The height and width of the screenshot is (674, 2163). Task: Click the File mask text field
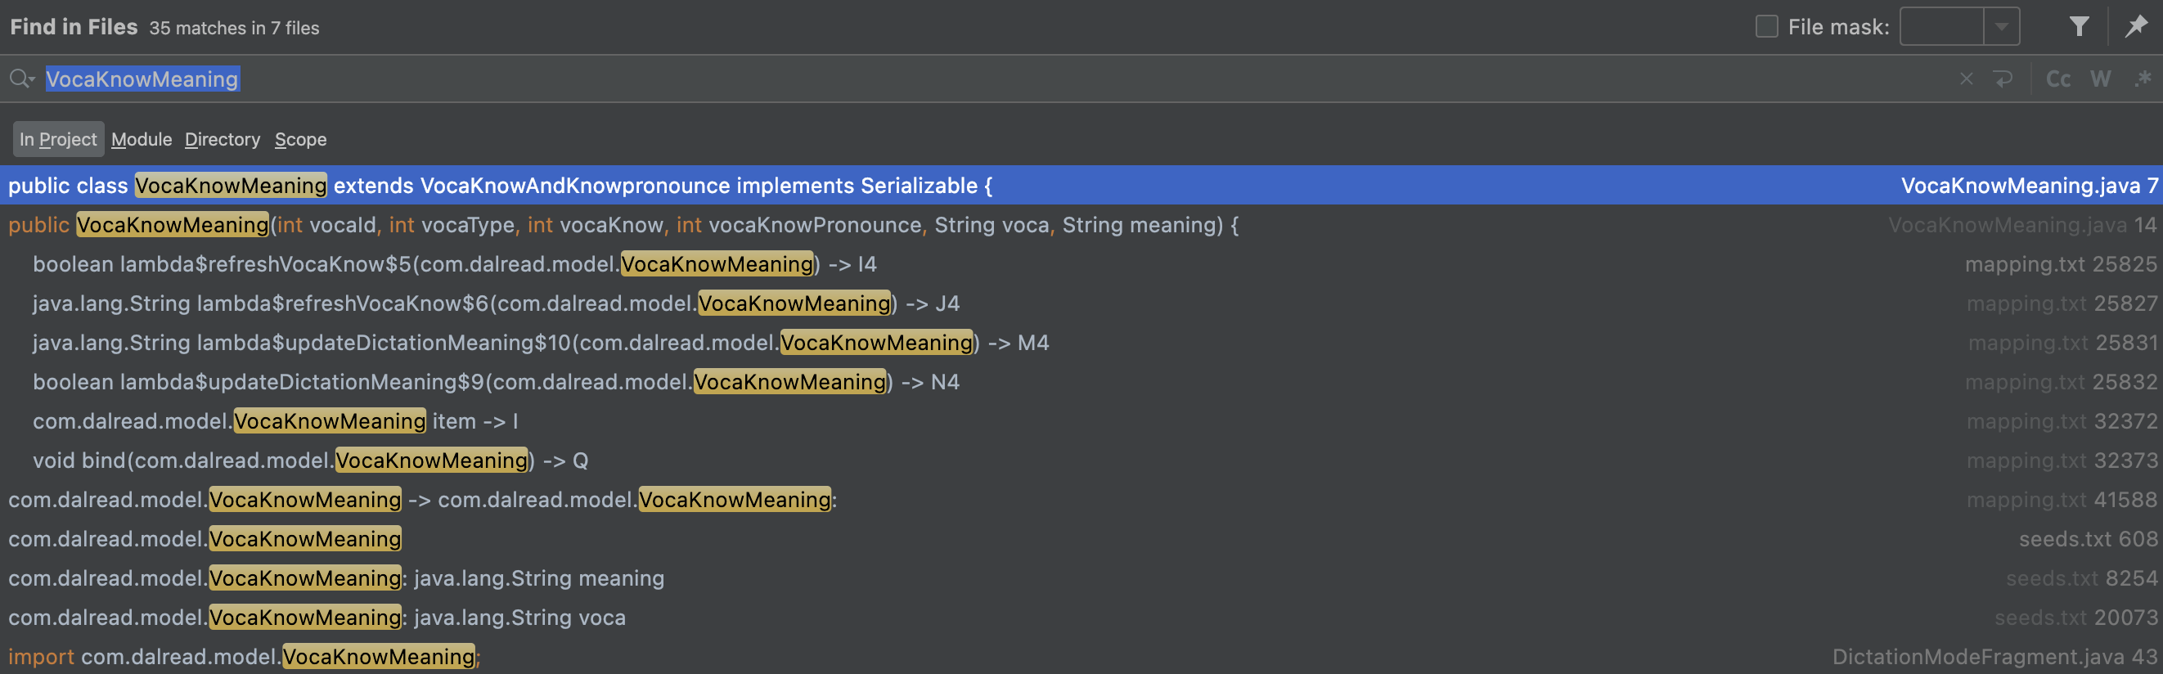click(x=1941, y=27)
